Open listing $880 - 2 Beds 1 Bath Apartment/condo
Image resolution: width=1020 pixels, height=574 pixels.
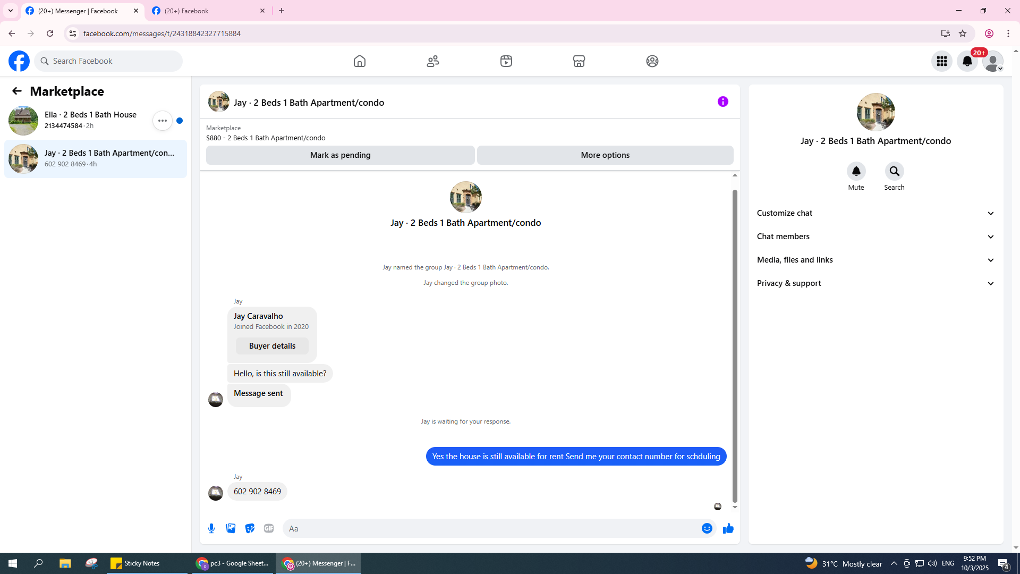tap(266, 138)
